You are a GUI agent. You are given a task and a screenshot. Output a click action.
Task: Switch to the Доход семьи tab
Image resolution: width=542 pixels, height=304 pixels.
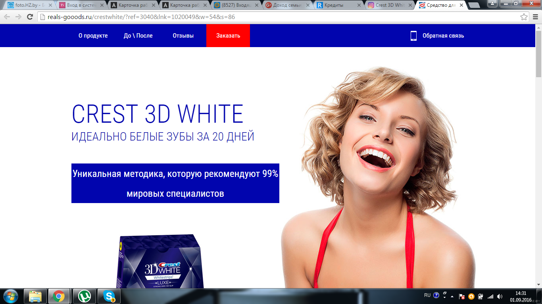(286, 5)
